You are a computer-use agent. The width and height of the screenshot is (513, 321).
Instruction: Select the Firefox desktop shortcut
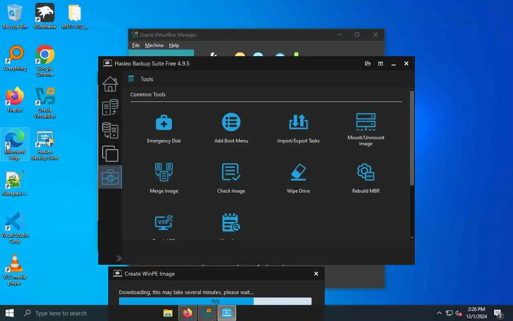[15, 100]
